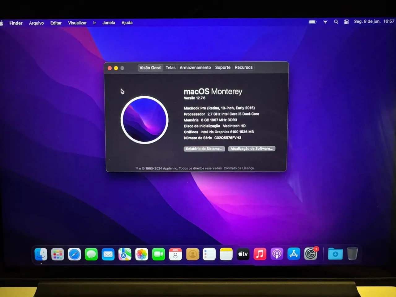This screenshot has width=396, height=297.
Task: Open the Notes app in the Dock
Action: coord(226,254)
